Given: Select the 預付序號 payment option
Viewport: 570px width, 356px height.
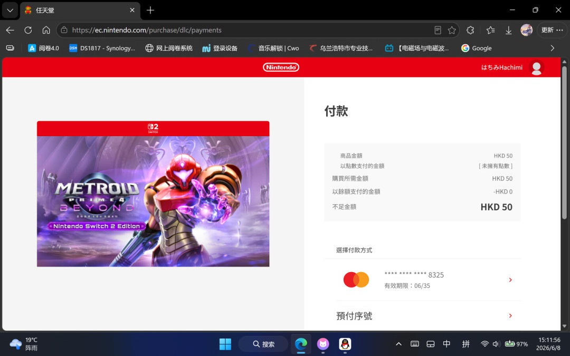Looking at the screenshot, I should pyautogui.click(x=422, y=316).
